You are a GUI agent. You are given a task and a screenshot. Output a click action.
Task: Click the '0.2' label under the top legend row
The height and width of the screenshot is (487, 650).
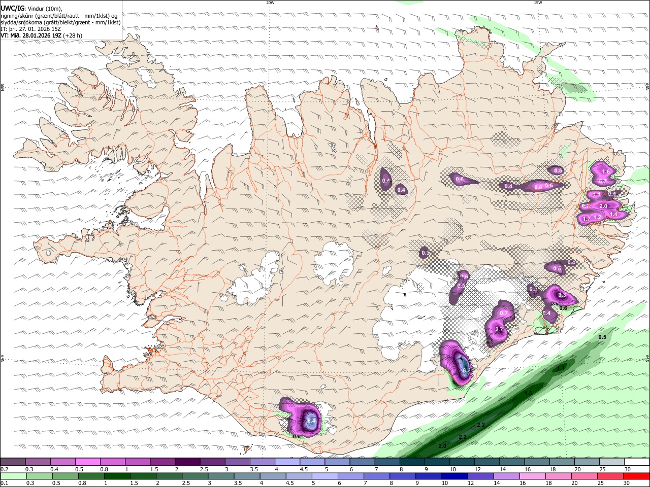[5, 469]
